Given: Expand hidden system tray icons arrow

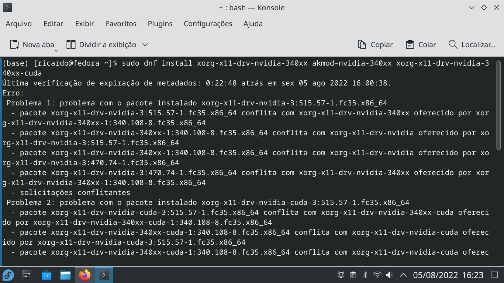Looking at the screenshot, I should pos(403,275).
